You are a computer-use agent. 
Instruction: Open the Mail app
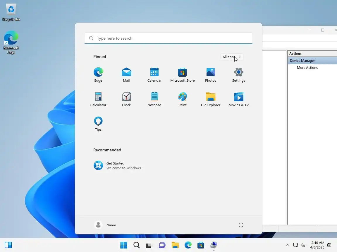pyautogui.click(x=126, y=75)
